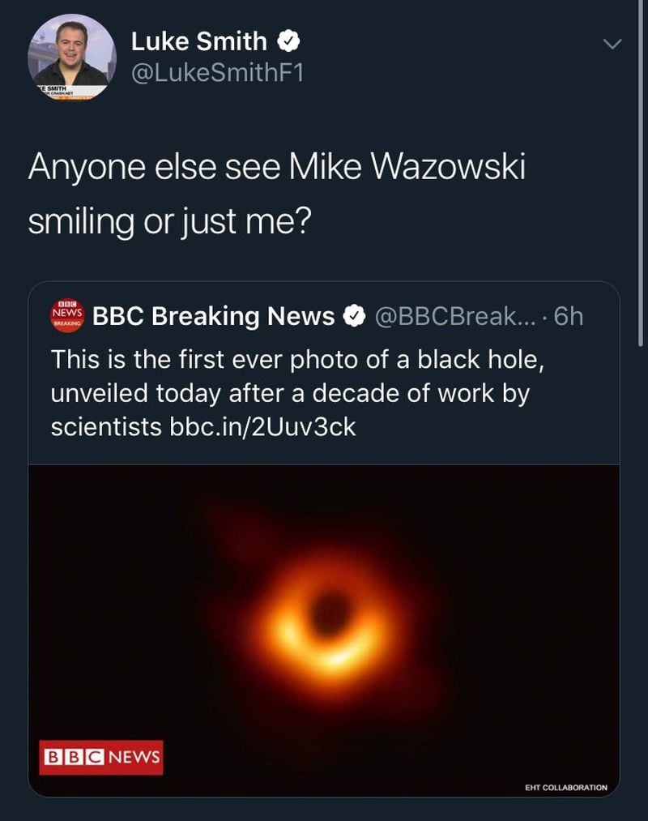
Task: Click Luke Smith's verified badge
Action: click(288, 41)
